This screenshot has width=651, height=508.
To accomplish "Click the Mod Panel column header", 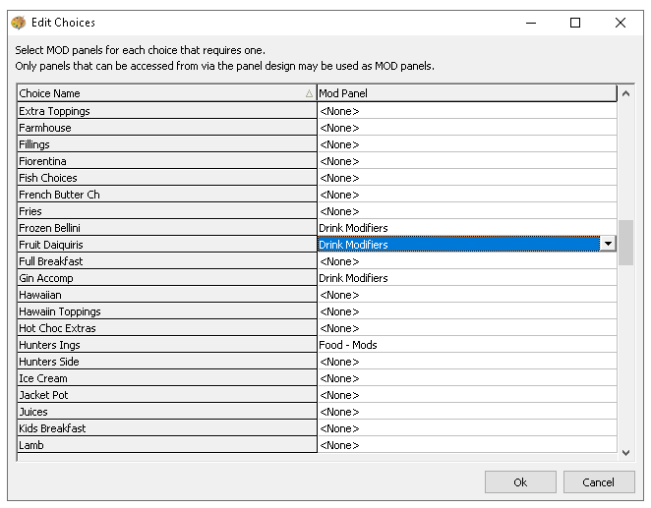I will 466,93.
